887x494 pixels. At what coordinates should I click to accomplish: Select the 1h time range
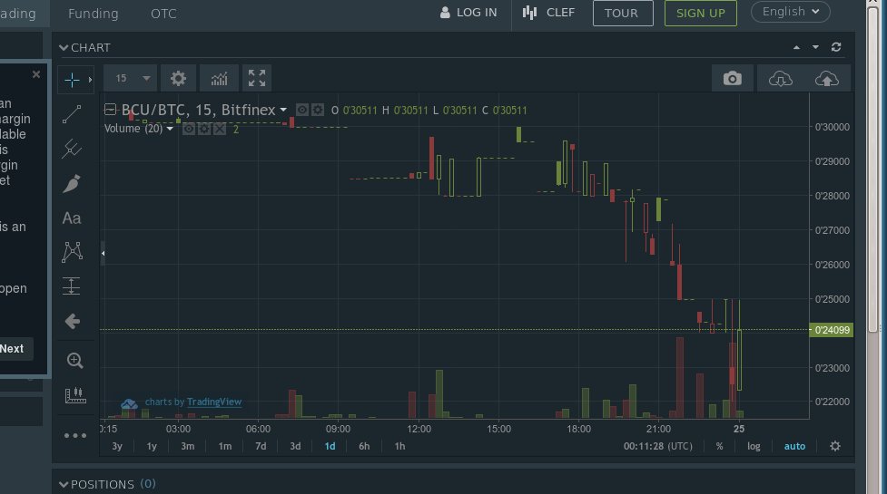pyautogui.click(x=399, y=446)
